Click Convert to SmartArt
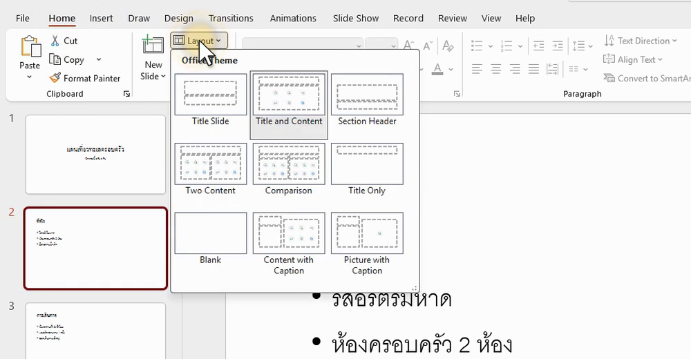Screen dimensions: 691x359 tap(647, 78)
